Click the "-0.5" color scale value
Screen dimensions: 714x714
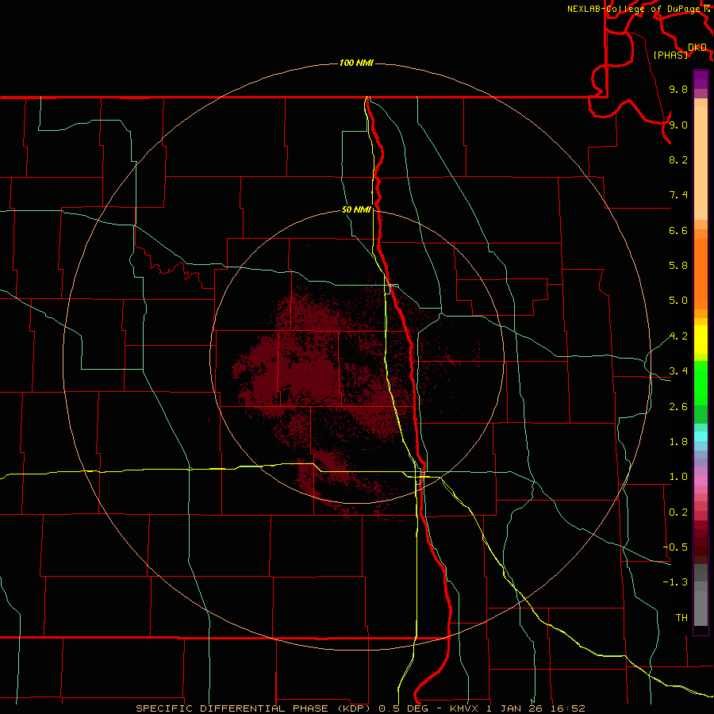click(676, 547)
